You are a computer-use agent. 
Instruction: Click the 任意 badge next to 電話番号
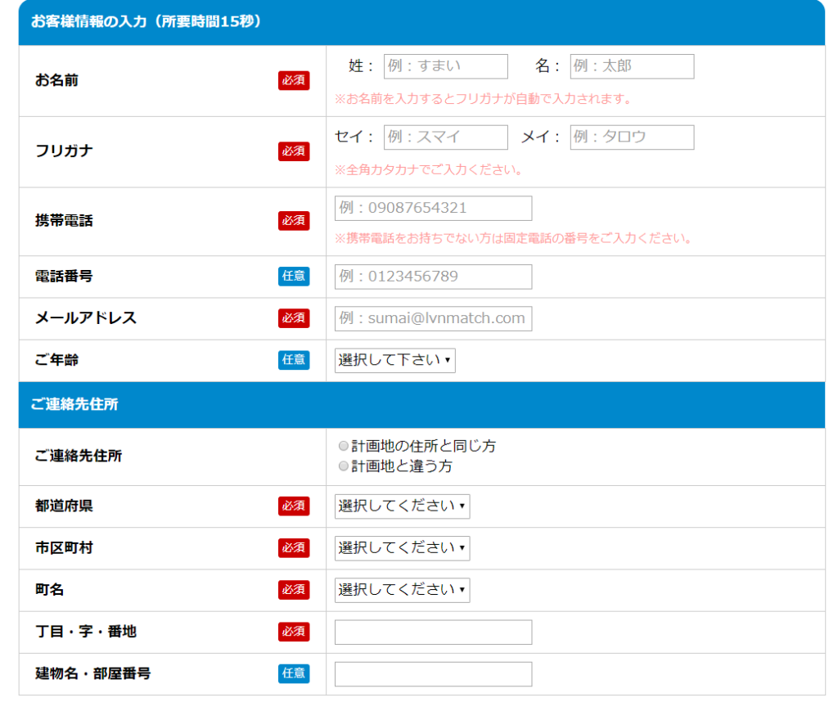294,277
